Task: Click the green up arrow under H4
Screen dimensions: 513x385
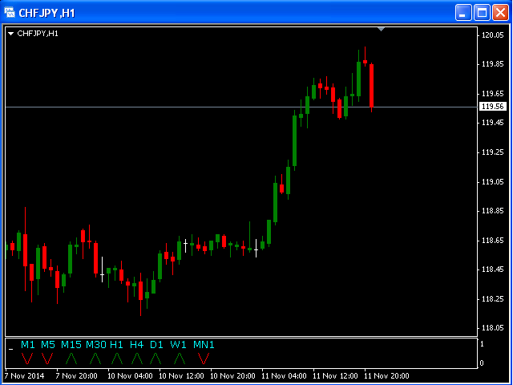Action: tap(136, 358)
